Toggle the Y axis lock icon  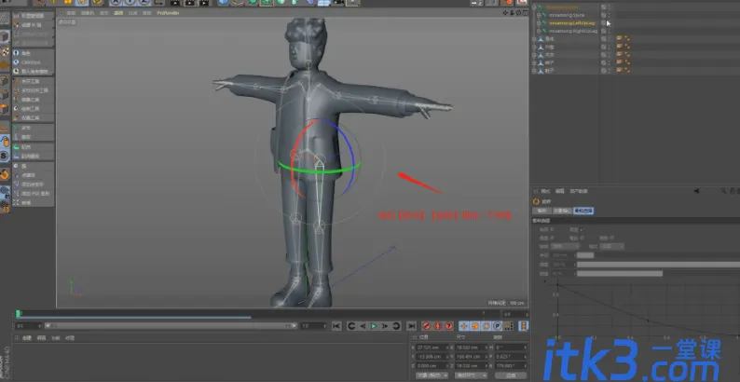(130, 3)
